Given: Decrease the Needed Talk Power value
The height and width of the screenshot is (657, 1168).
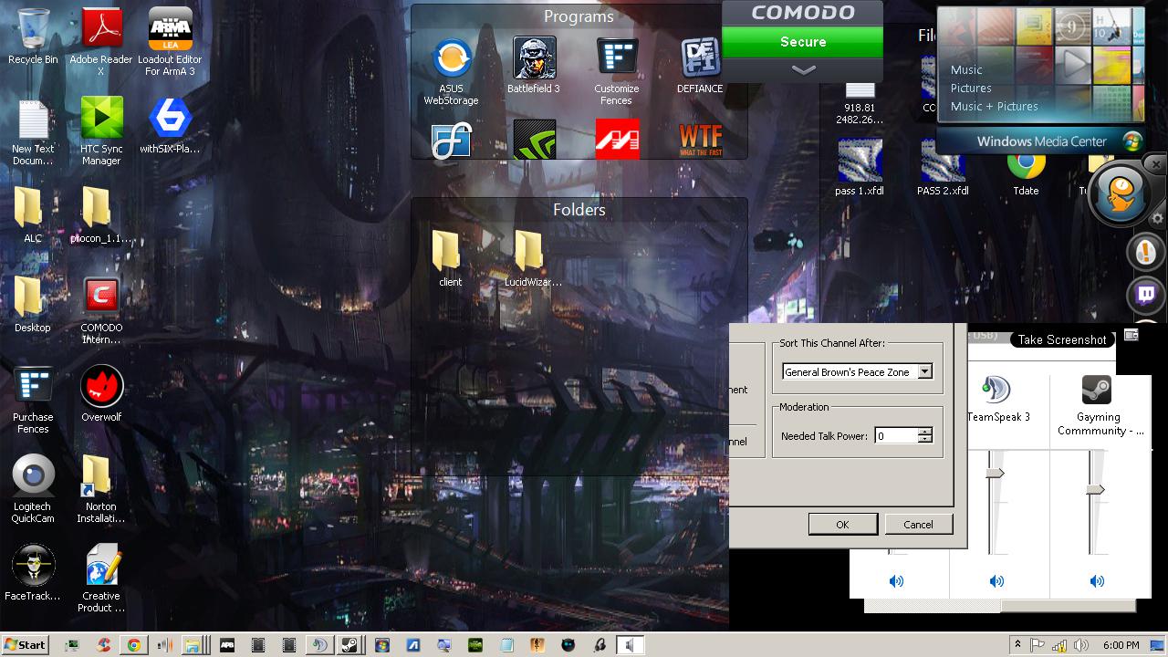Looking at the screenshot, I should click(x=924, y=440).
